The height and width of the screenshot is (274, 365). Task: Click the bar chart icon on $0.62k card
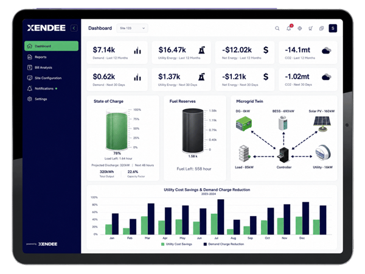pos(137,77)
